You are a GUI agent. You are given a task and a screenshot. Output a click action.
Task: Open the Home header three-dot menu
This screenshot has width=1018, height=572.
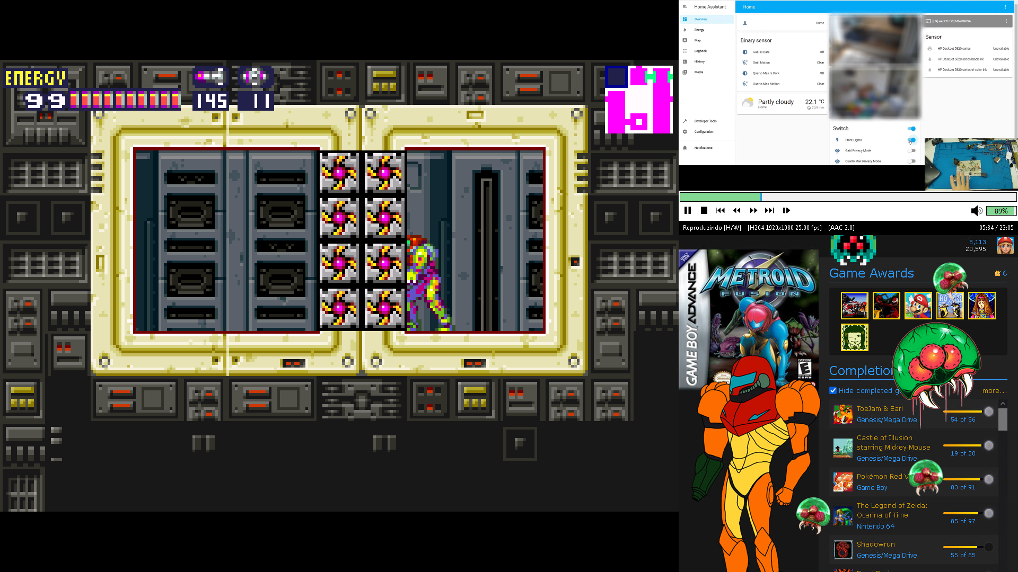point(1005,7)
